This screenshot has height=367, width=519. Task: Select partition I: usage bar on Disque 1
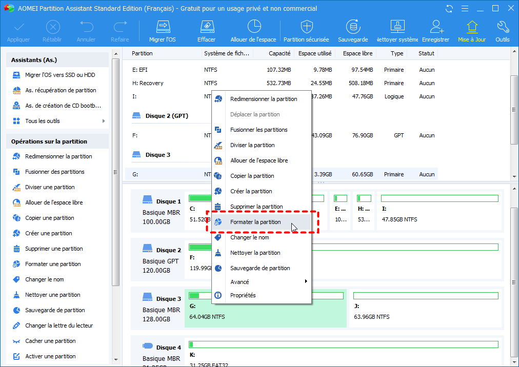coord(440,198)
